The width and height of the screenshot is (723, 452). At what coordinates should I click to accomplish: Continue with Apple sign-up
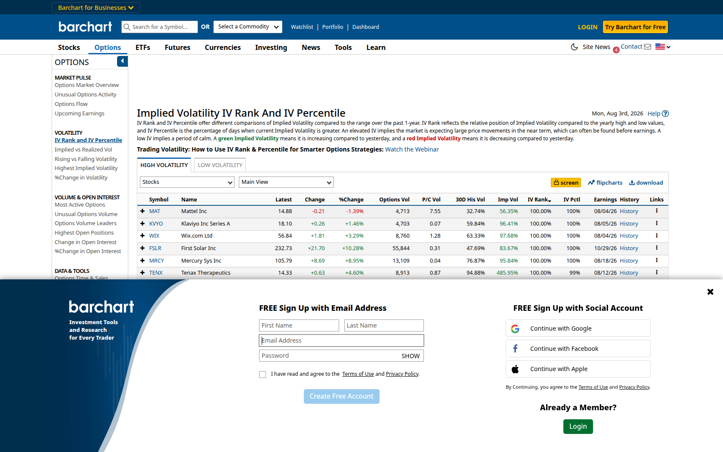click(578, 369)
